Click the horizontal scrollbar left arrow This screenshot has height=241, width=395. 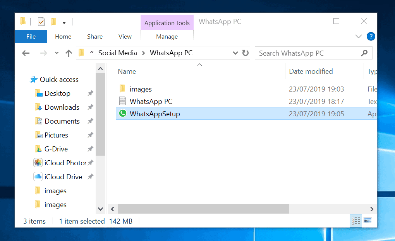(x=113, y=209)
